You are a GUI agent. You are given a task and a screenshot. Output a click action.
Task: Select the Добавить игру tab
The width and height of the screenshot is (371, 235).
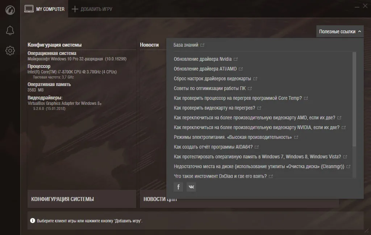point(92,9)
